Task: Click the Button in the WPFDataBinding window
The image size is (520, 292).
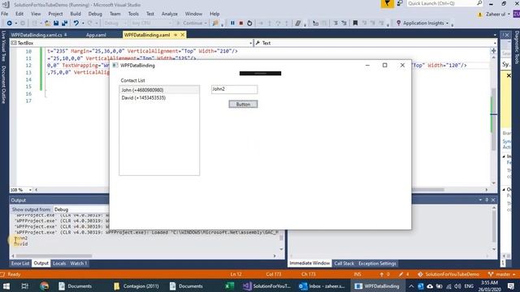Action: coord(243,105)
